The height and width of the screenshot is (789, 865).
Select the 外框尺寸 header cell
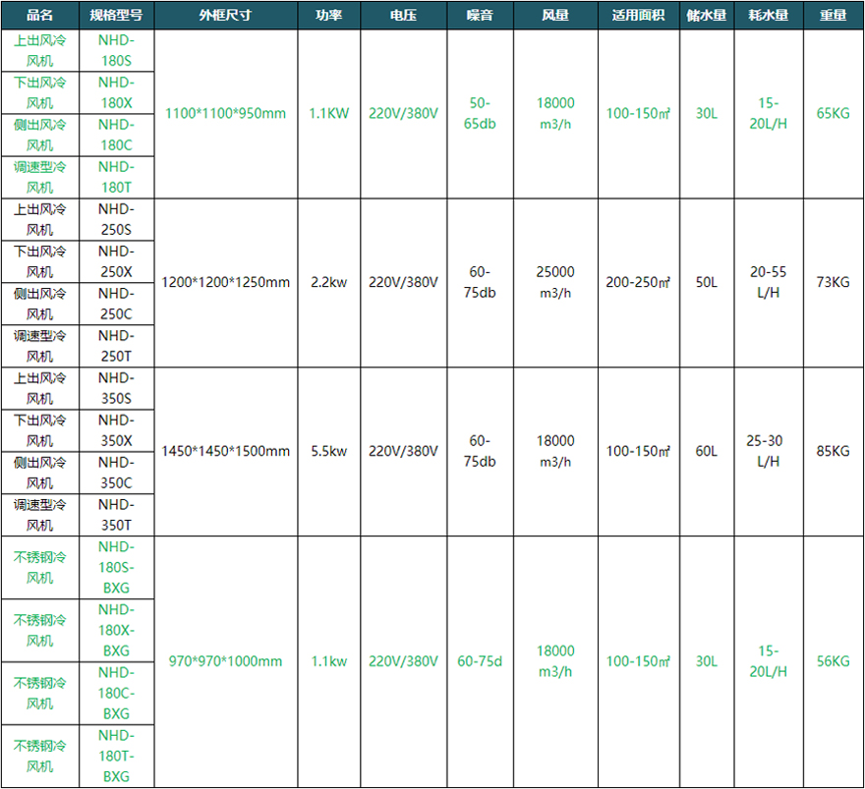[225, 16]
